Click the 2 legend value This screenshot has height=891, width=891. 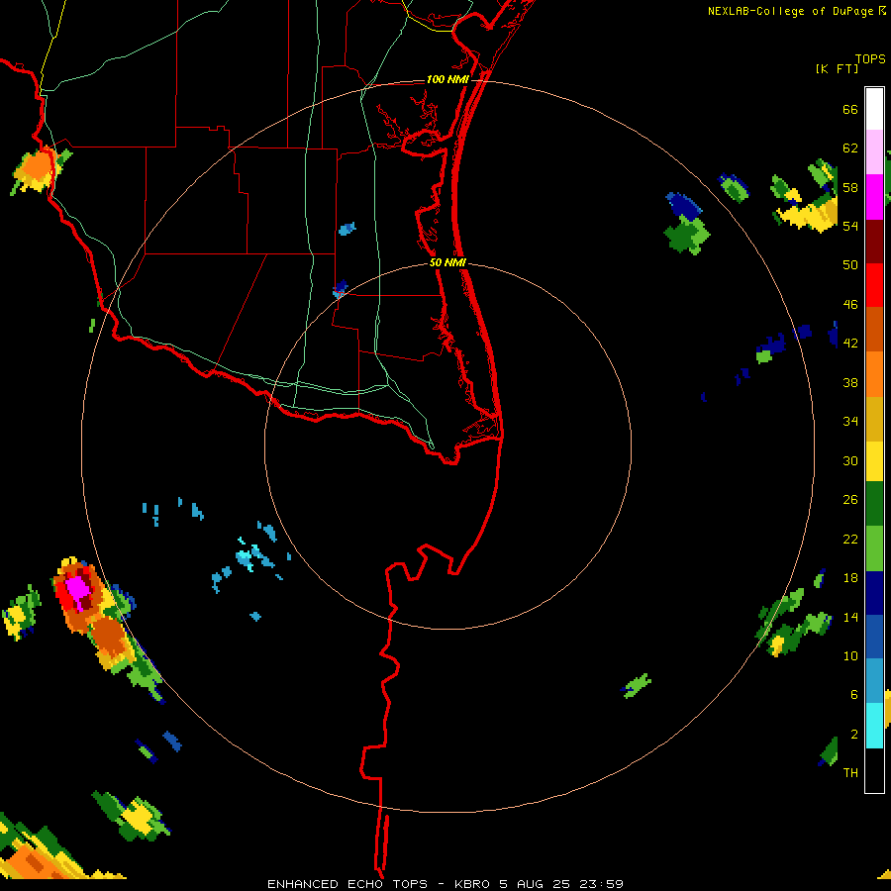[854, 735]
